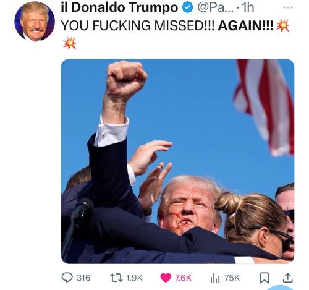Open the three-dot more options menu
This screenshot has height=290, width=309.
tap(288, 7)
